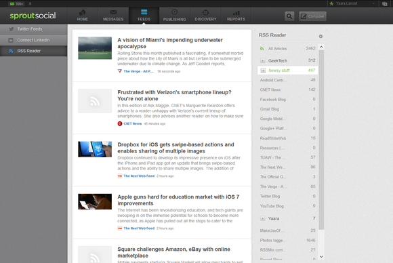The height and width of the screenshot is (263, 393).
Task: Open Square challenges Amazon article title
Action: 173,252
